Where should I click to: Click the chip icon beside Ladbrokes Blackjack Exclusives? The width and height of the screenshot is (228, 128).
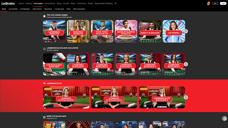click(44, 49)
